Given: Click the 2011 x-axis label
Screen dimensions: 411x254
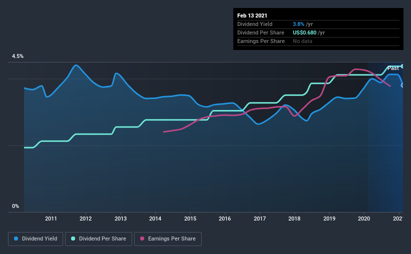Looking at the screenshot, I should [51, 218].
